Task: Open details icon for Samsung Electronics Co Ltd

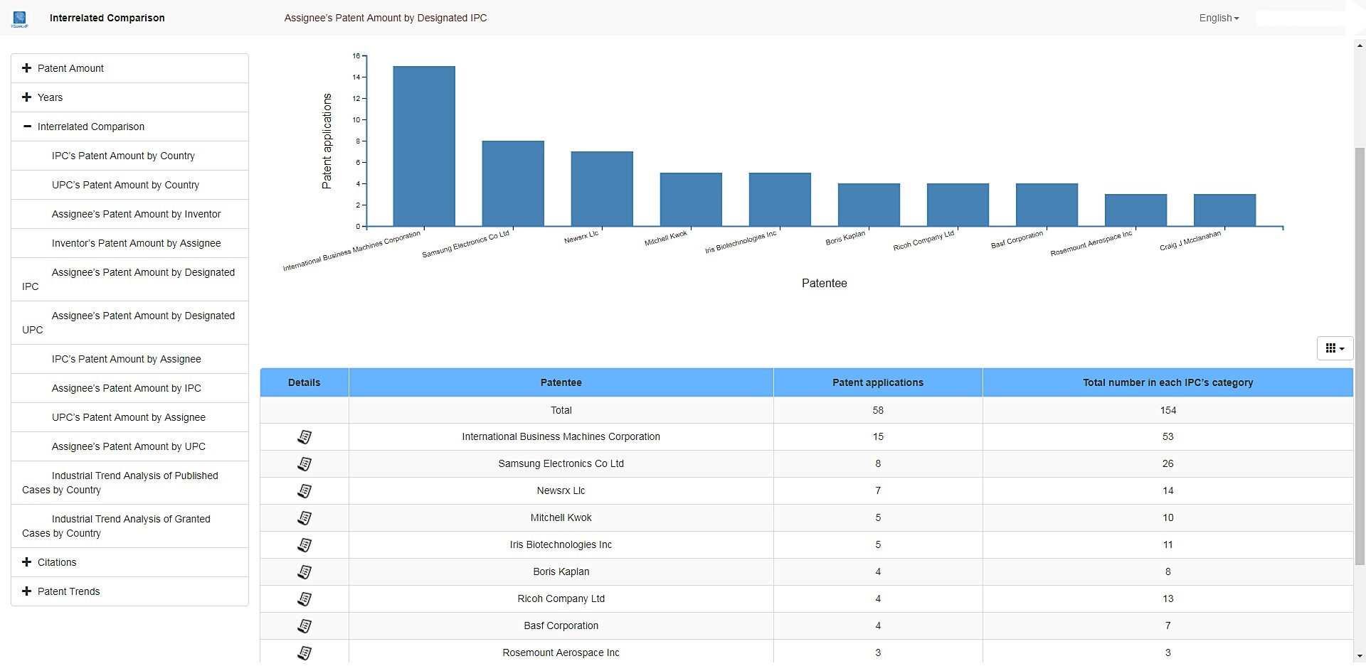Action: (x=305, y=464)
